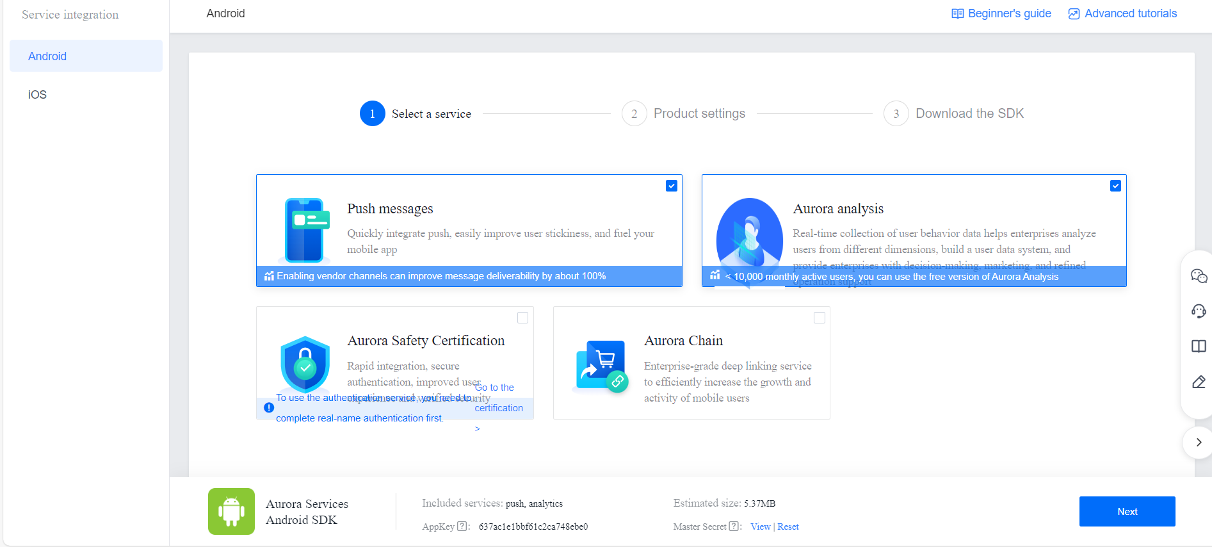
Task: Click the edit pencil feedback icon
Action: [x=1199, y=382]
